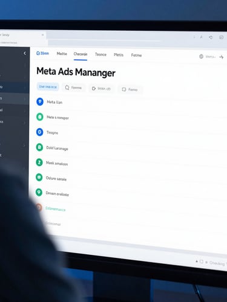The height and width of the screenshot is (302, 227).
Task: Click the browser refresh icon at top right
Action: click(x=211, y=37)
